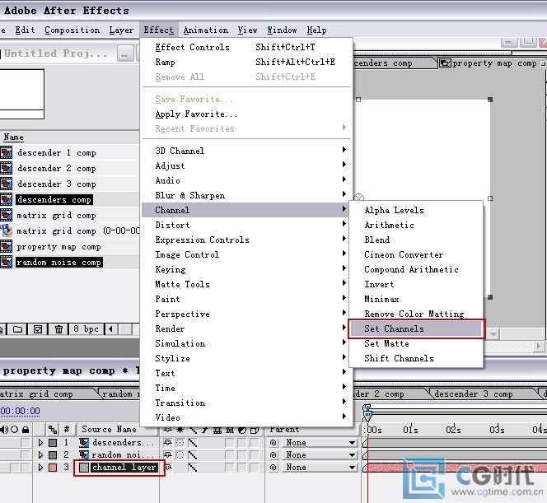The image size is (547, 503).
Task: Click Effect Controls menu entry
Action: 246,47
